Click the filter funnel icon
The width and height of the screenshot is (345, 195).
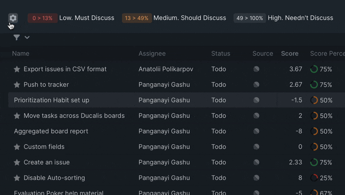click(x=17, y=37)
